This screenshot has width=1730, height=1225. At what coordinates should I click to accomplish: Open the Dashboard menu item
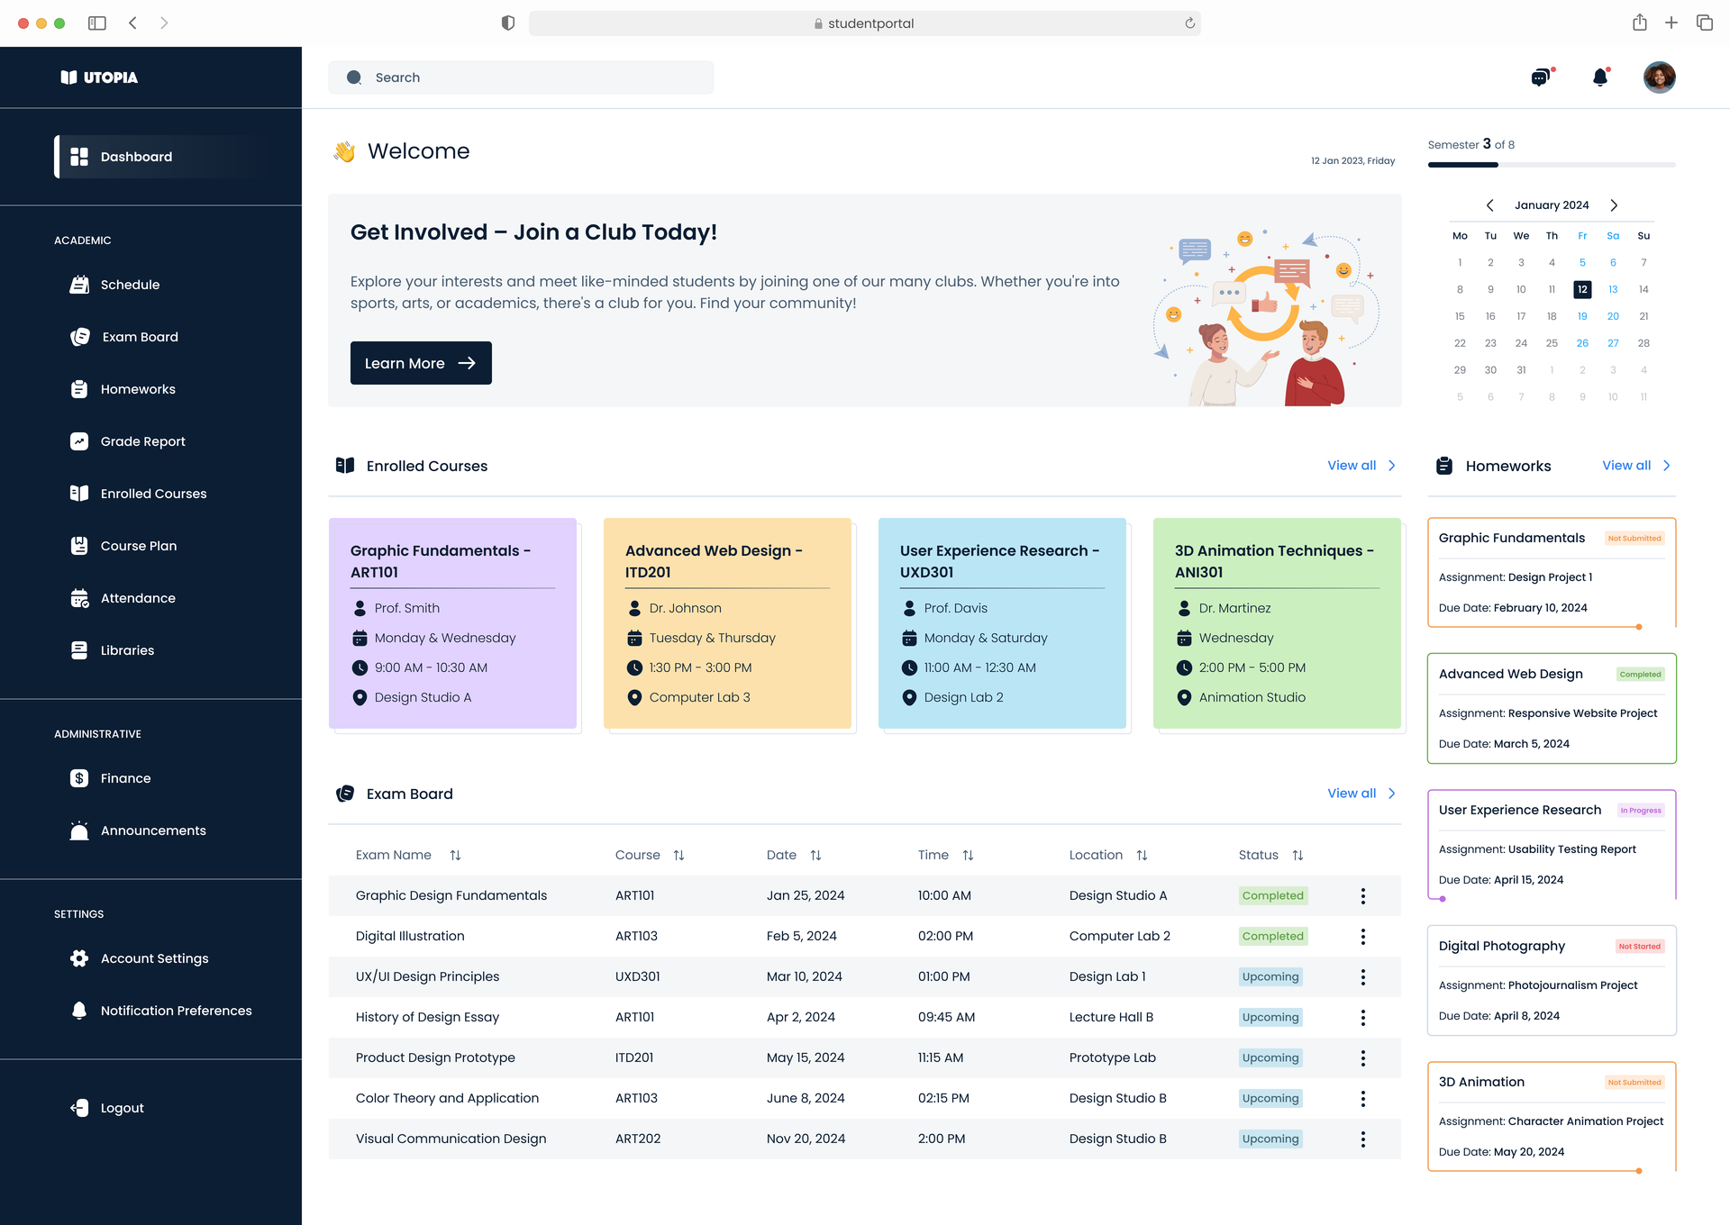click(159, 157)
